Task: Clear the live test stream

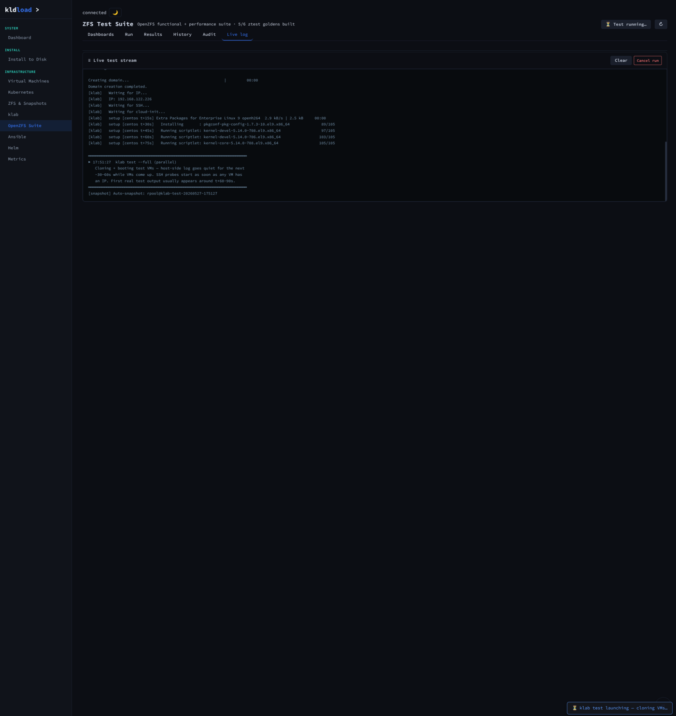Action: tap(621, 60)
